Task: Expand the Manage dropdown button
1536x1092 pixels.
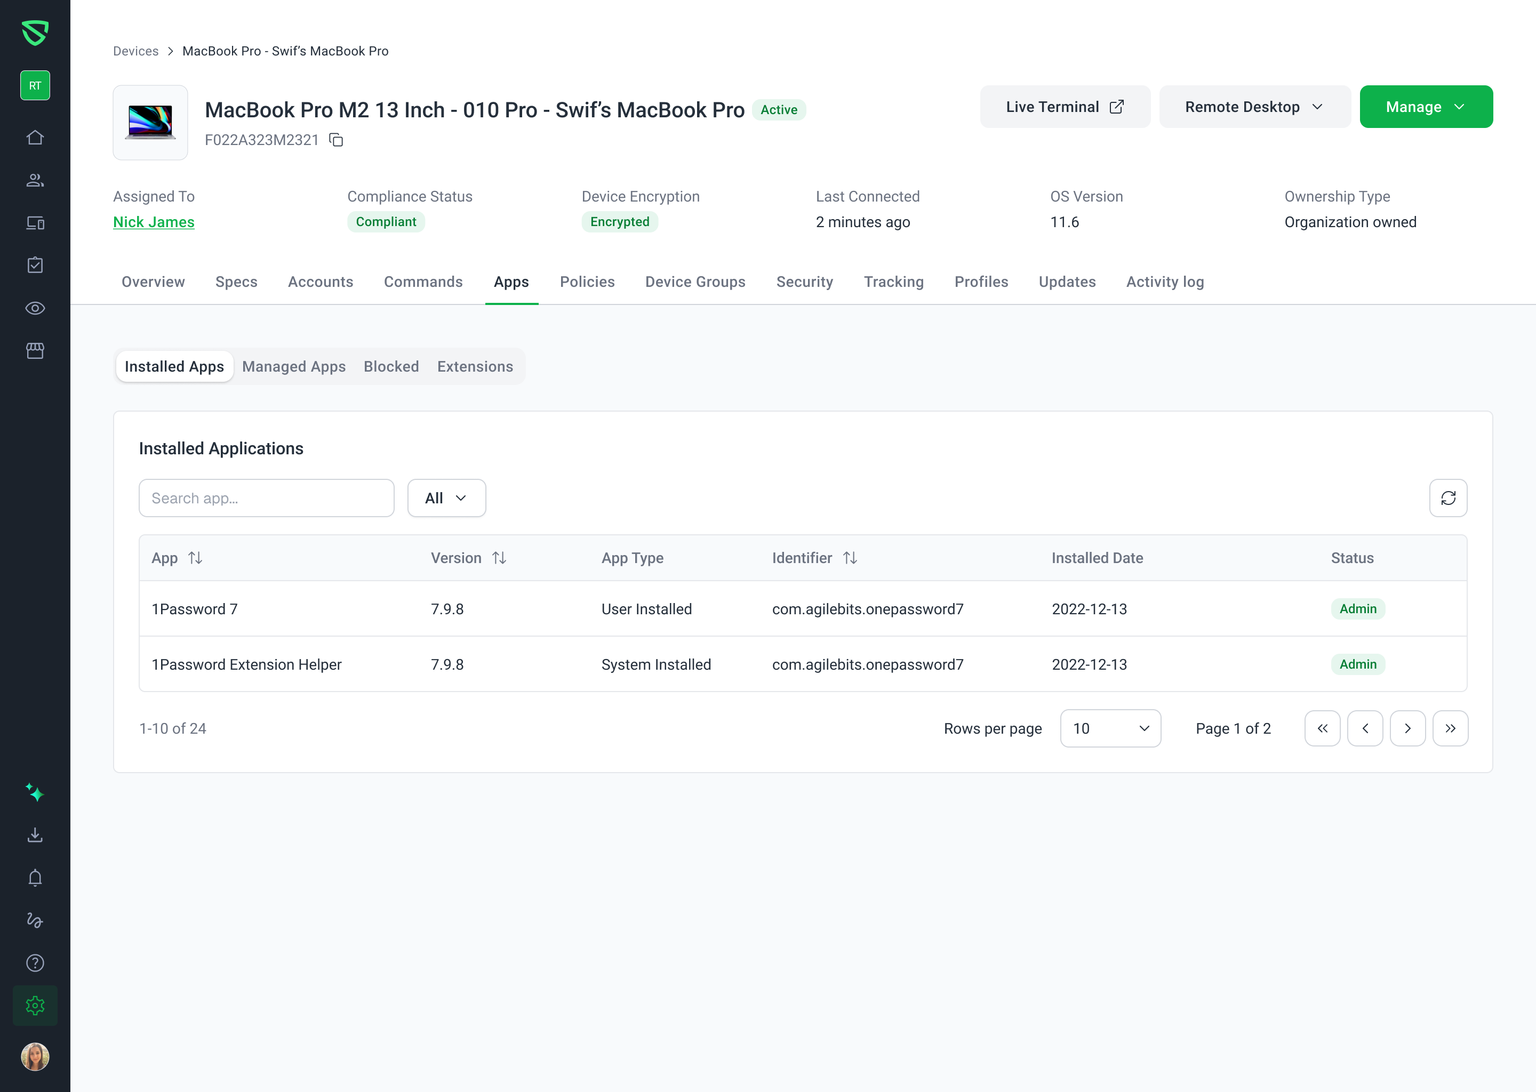Action: 1426,107
